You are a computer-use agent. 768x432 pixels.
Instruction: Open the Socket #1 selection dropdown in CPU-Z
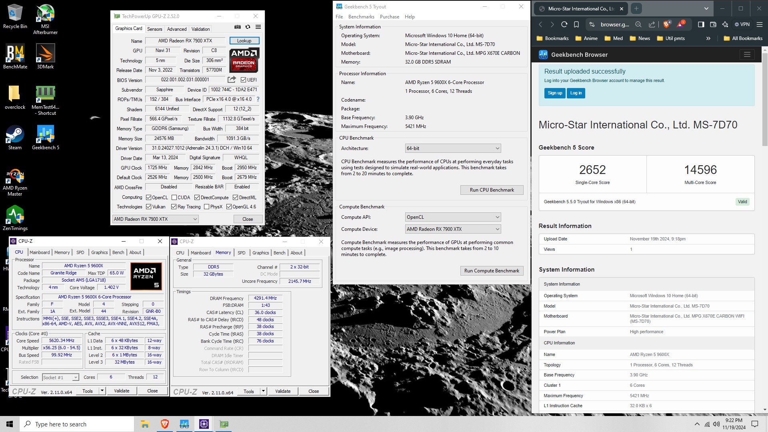tap(60, 378)
